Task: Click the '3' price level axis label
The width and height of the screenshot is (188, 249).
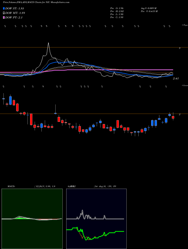Action: pos(179,48)
